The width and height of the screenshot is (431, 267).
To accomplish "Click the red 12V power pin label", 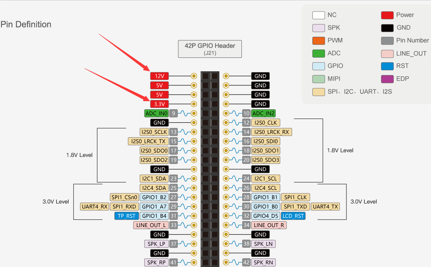I will (159, 76).
